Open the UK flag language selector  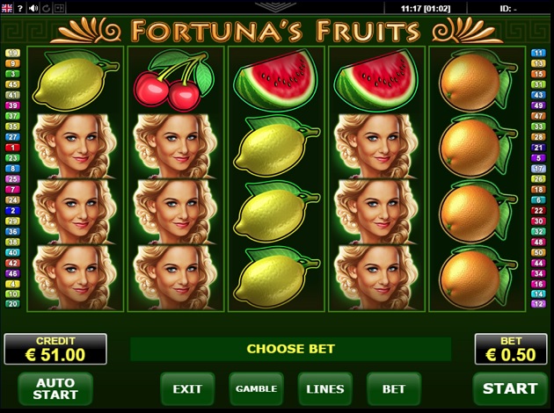tap(7, 7)
